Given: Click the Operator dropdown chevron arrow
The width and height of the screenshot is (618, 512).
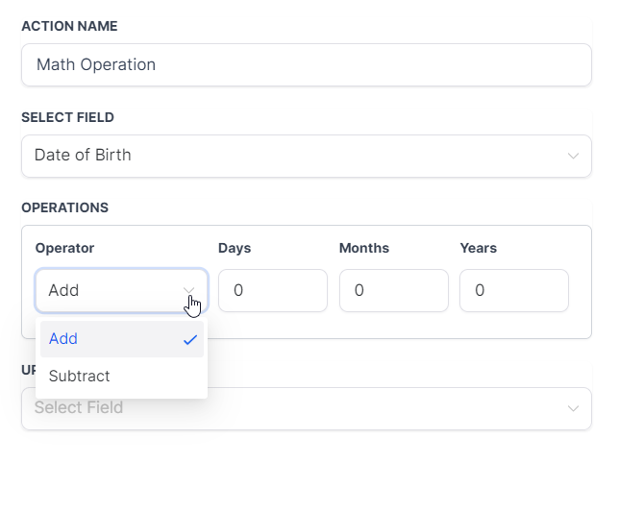Looking at the screenshot, I should (189, 290).
